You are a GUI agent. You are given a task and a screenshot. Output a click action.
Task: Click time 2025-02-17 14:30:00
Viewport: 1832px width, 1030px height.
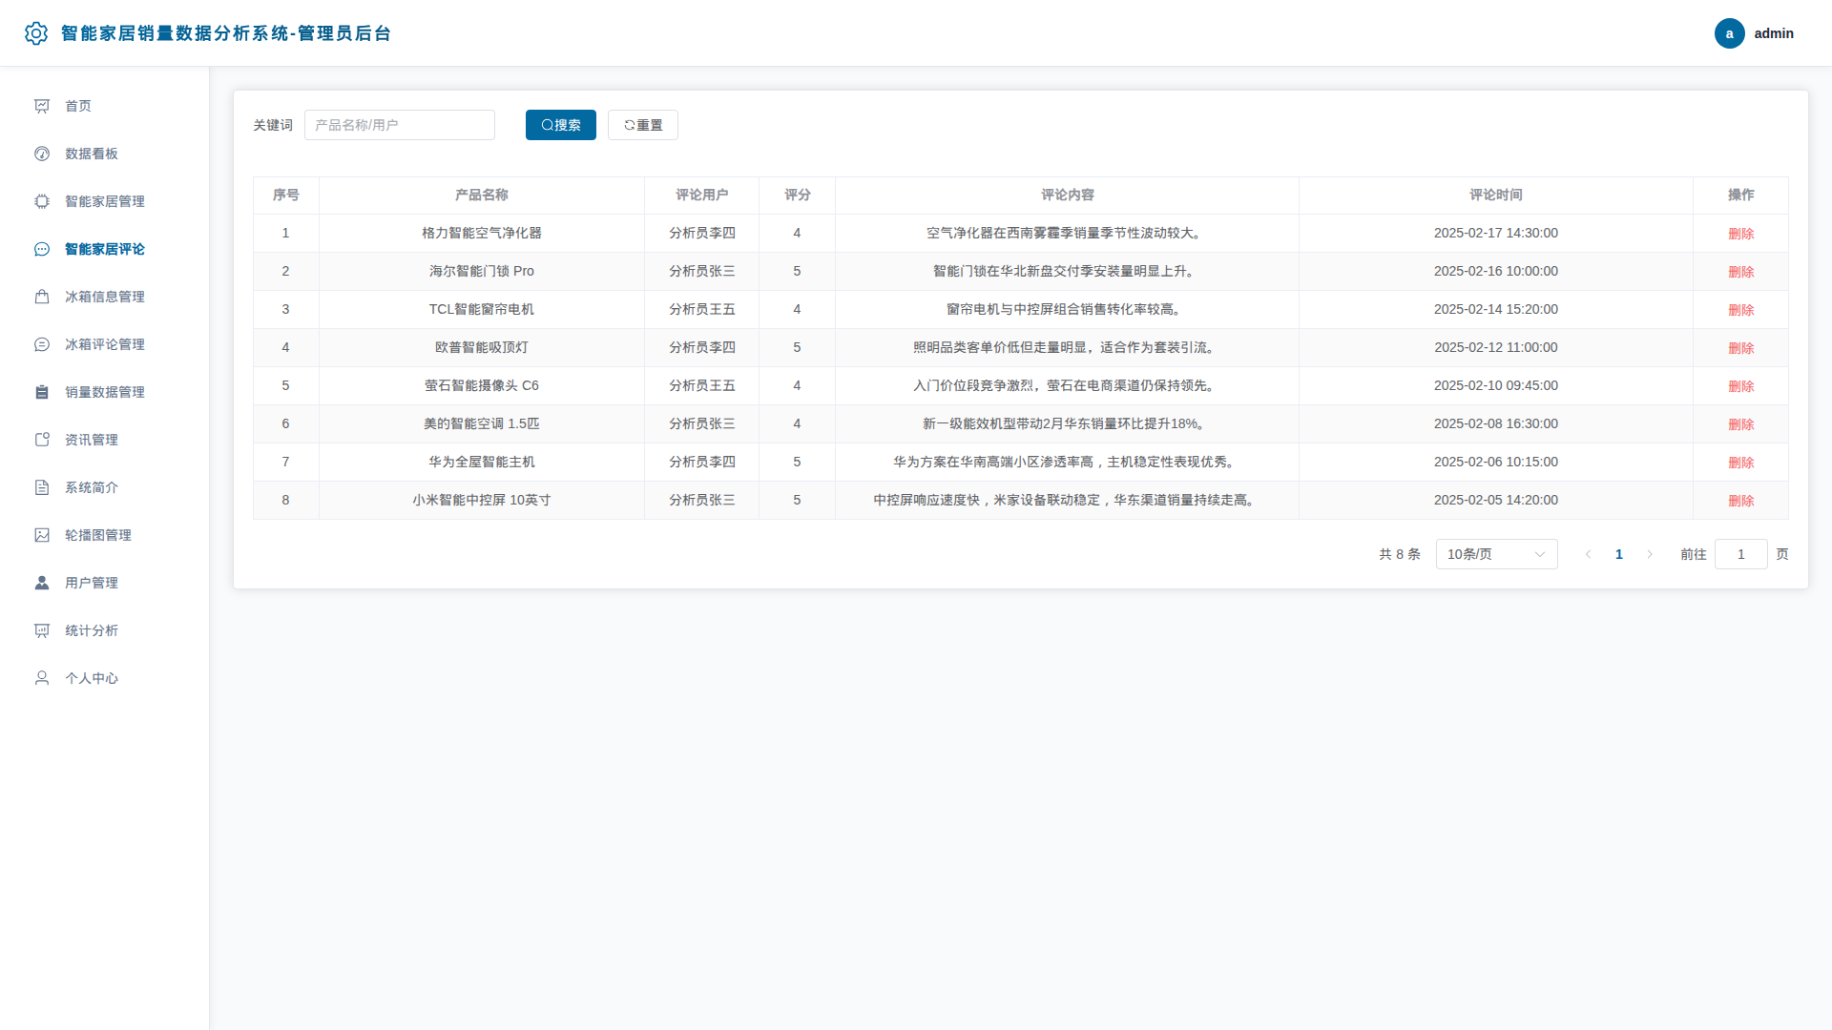[x=1495, y=233]
